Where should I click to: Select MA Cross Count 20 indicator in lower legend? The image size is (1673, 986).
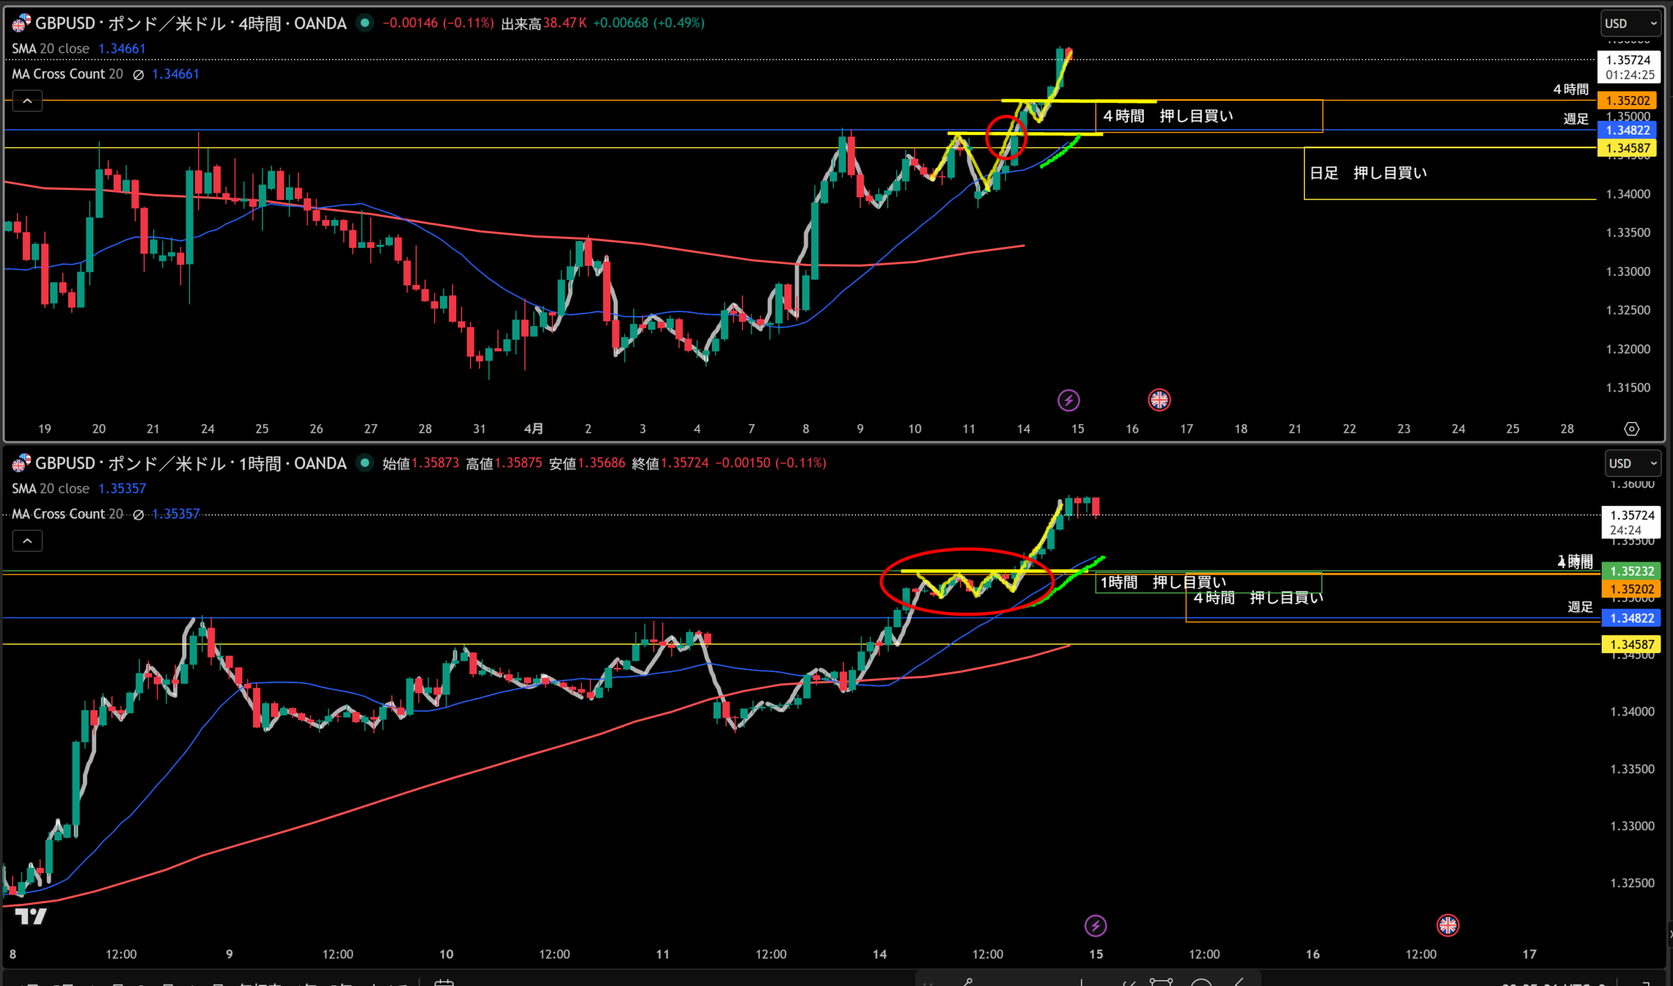(67, 514)
